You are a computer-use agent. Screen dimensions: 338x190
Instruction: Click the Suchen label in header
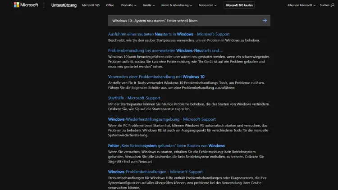click(324, 5)
